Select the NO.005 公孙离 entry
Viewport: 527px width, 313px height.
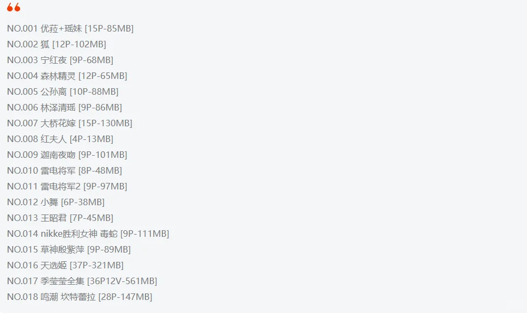tap(63, 91)
